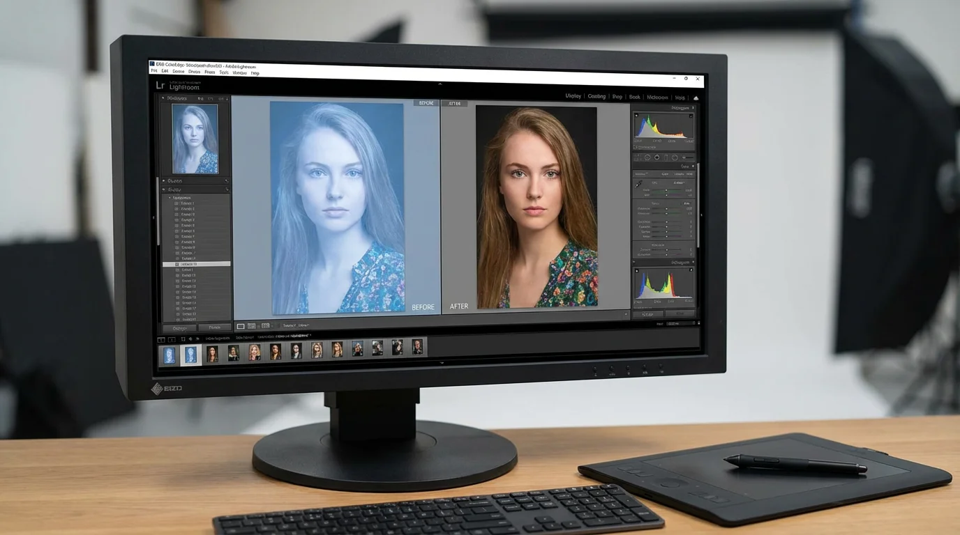
Task: Collapse left panels using left edge arrow
Action: click(x=155, y=217)
